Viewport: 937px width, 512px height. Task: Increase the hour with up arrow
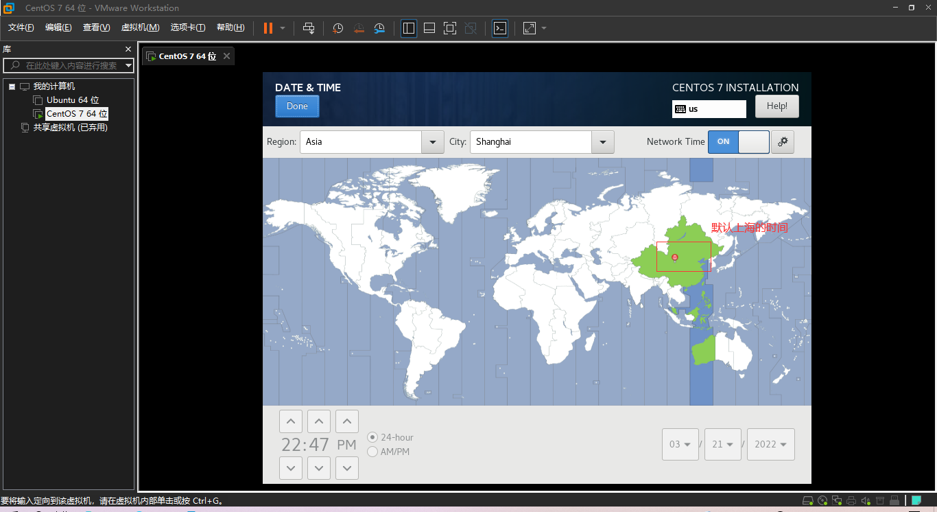(x=291, y=421)
